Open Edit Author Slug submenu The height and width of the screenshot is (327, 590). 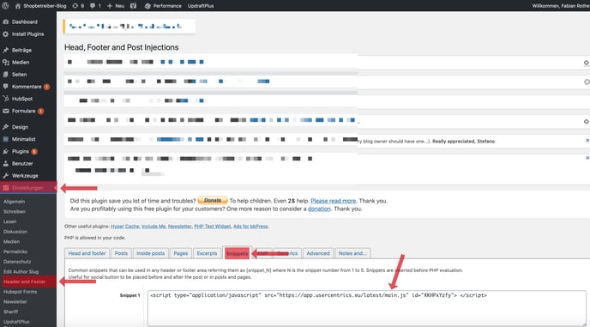click(21, 271)
